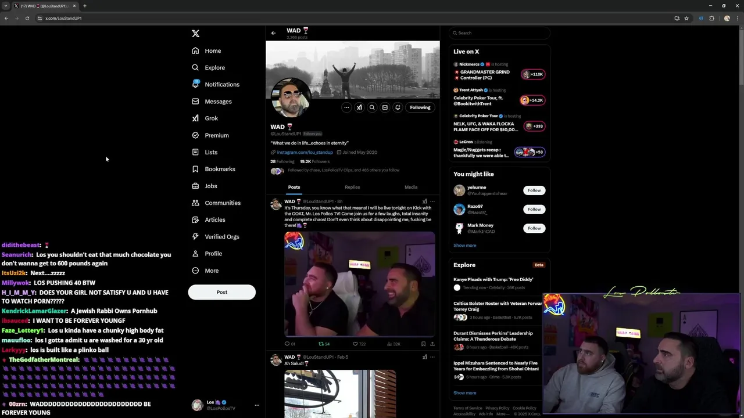Click Grok icon on the 8h post

[424, 201]
